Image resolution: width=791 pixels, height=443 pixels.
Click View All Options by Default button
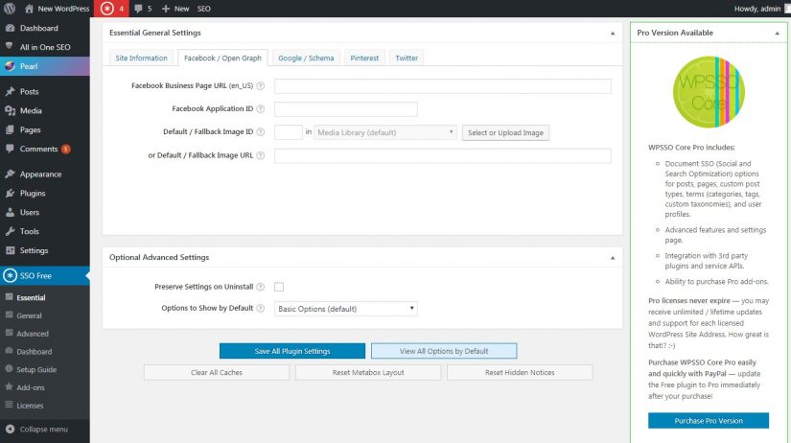coord(444,351)
